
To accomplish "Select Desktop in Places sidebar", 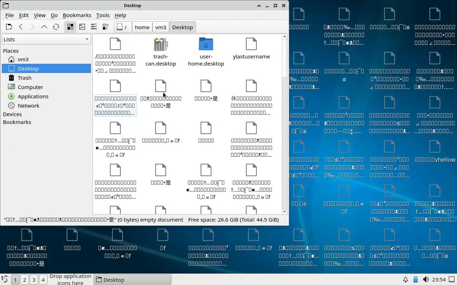I will [x=46, y=68].
